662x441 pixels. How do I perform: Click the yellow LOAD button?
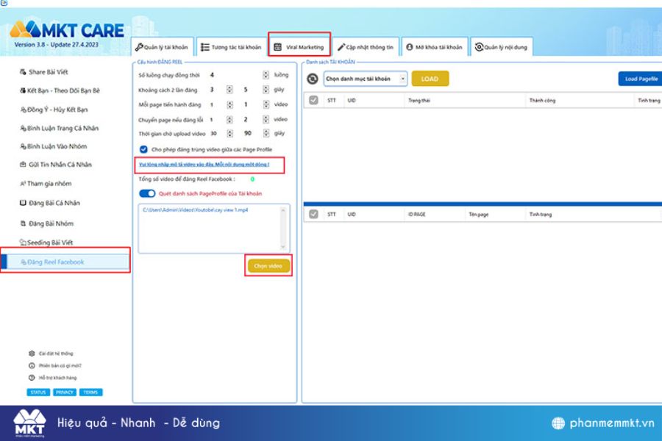[430, 79]
